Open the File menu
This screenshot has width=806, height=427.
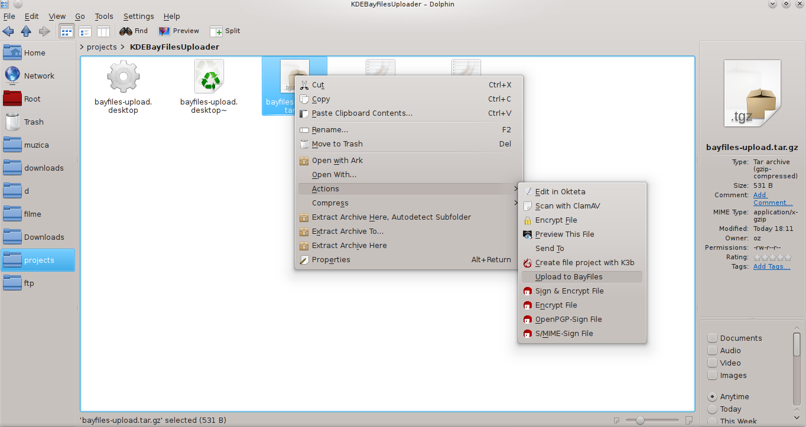[x=9, y=17]
